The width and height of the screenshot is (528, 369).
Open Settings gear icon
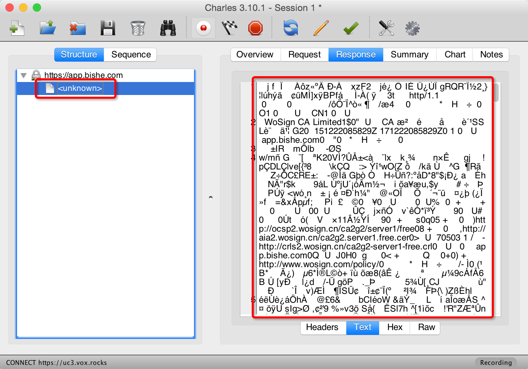coord(412,28)
